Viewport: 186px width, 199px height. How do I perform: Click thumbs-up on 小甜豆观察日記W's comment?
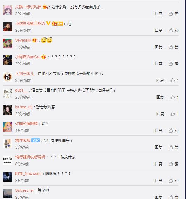pyautogui.click(x=174, y=31)
